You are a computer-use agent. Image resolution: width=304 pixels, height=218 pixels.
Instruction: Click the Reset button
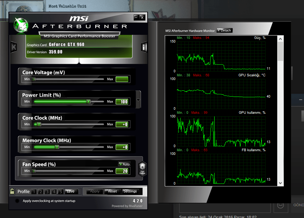point(112,191)
